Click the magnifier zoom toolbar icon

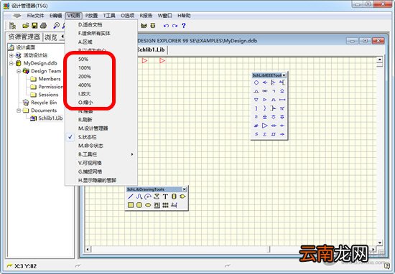point(57,26)
